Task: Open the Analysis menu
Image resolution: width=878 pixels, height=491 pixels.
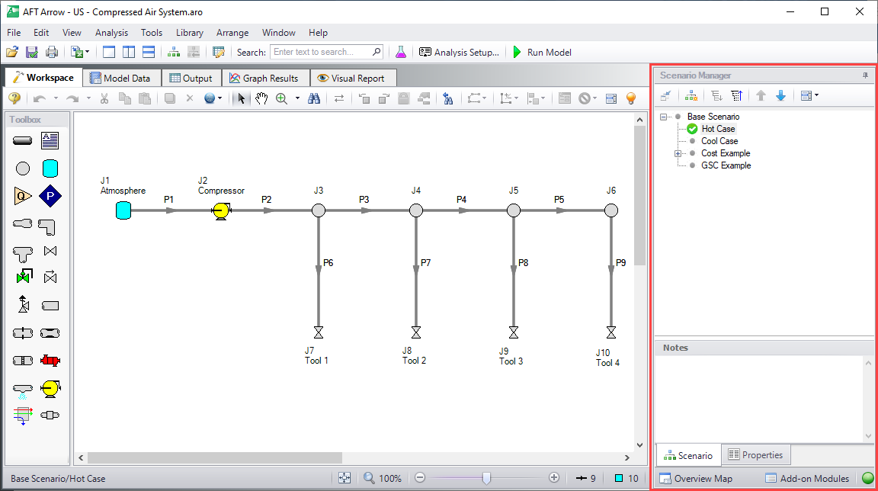Action: click(x=111, y=33)
